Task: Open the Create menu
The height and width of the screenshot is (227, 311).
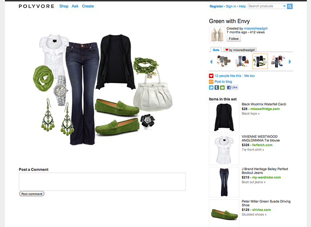Action: pyautogui.click(x=88, y=6)
